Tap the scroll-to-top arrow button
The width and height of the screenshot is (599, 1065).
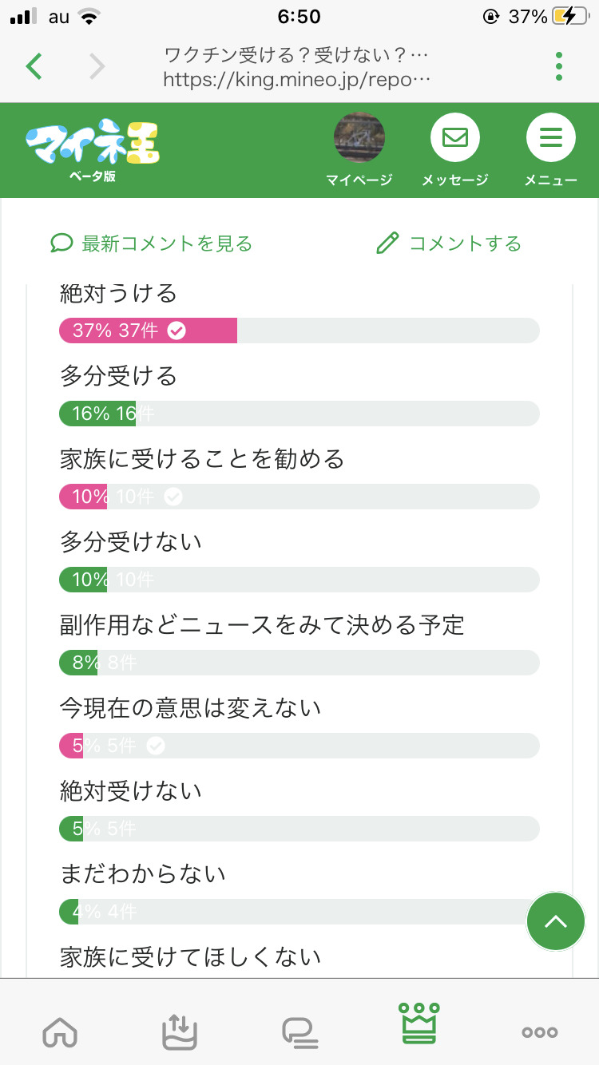[x=555, y=921]
